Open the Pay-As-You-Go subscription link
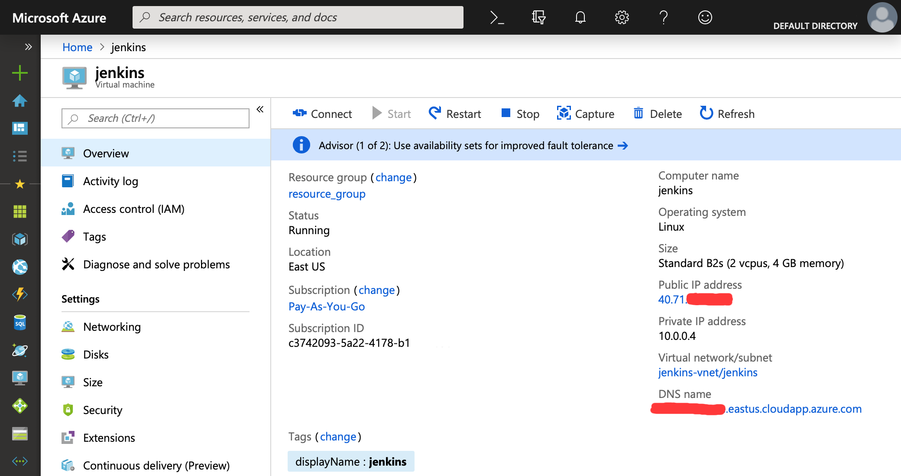Screen dimensions: 901x476 327,306
